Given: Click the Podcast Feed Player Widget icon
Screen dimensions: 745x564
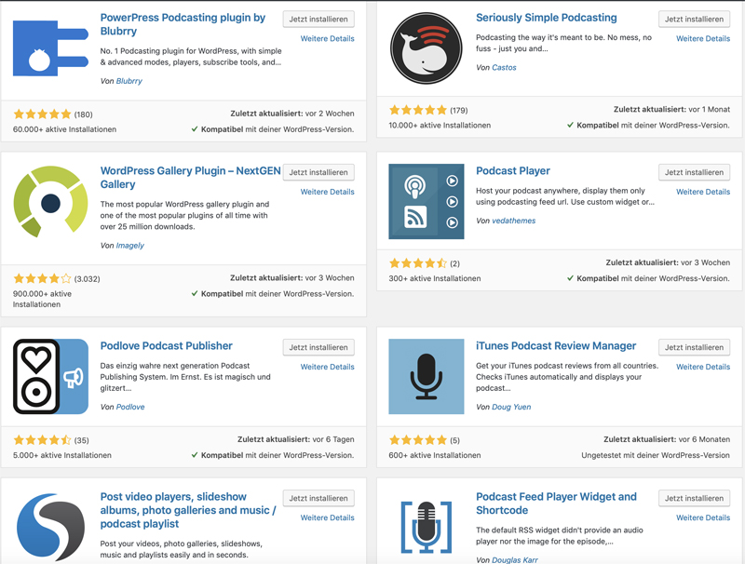Looking at the screenshot, I should pyautogui.click(x=427, y=527).
